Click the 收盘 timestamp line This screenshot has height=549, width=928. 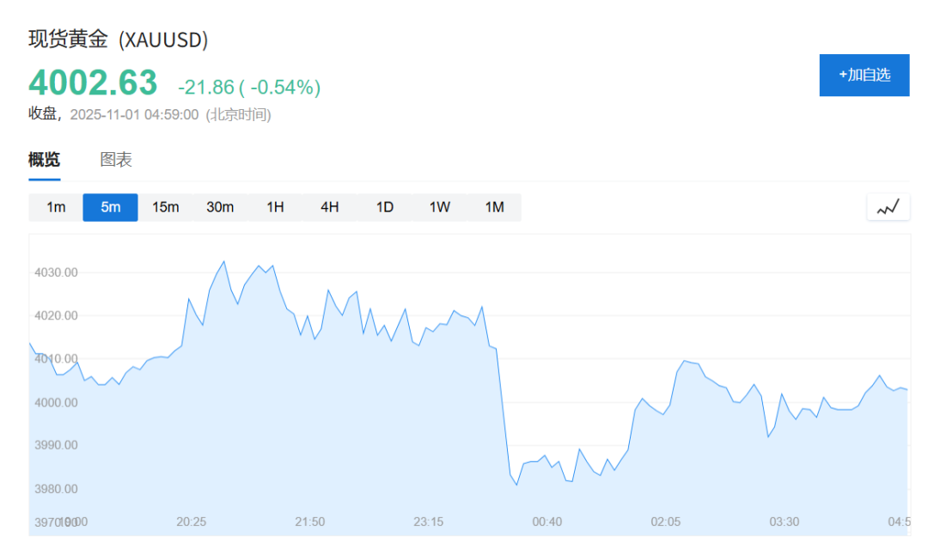pyautogui.click(x=150, y=114)
